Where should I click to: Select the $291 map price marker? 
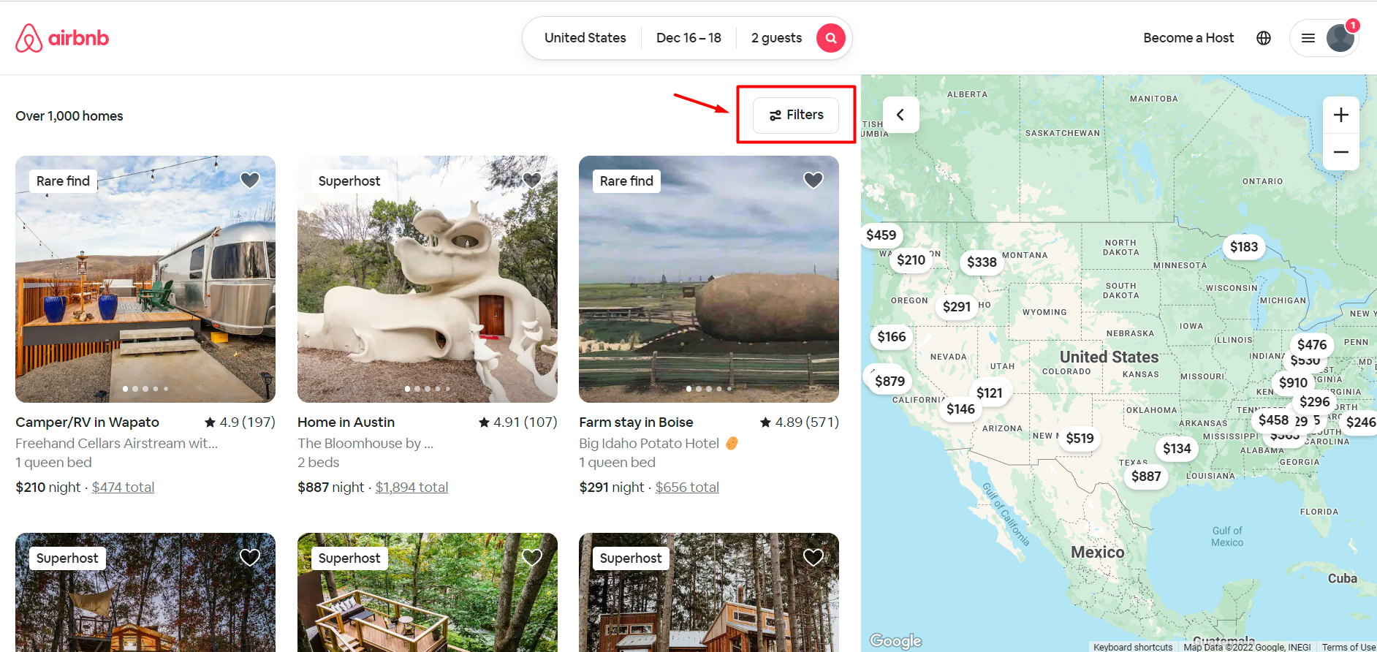pyautogui.click(x=957, y=307)
